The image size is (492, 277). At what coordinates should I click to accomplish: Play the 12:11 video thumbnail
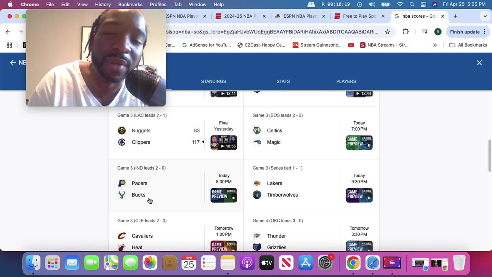pos(224,94)
